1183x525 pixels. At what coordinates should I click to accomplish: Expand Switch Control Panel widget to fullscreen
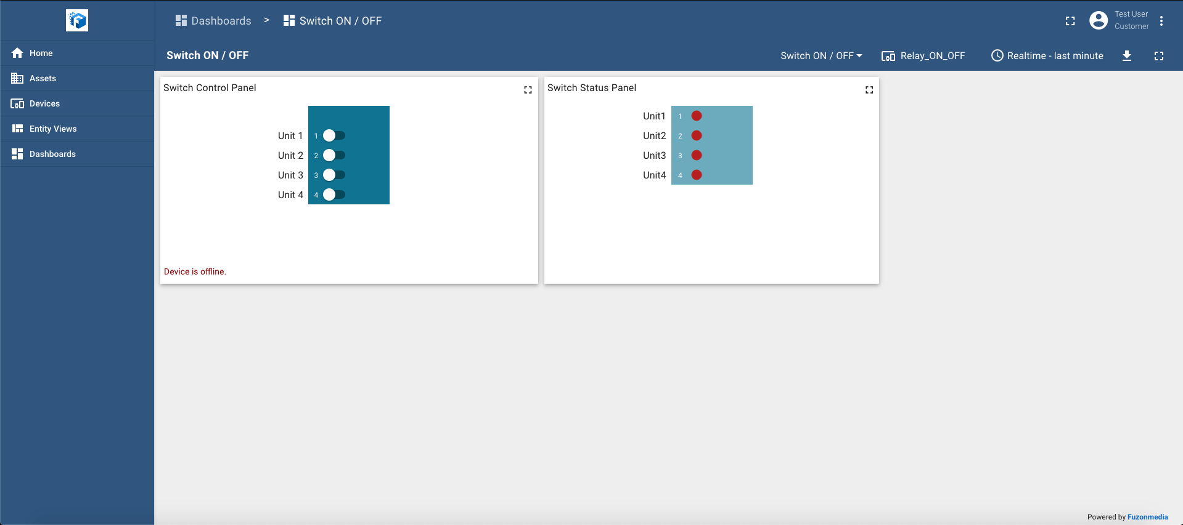point(528,90)
